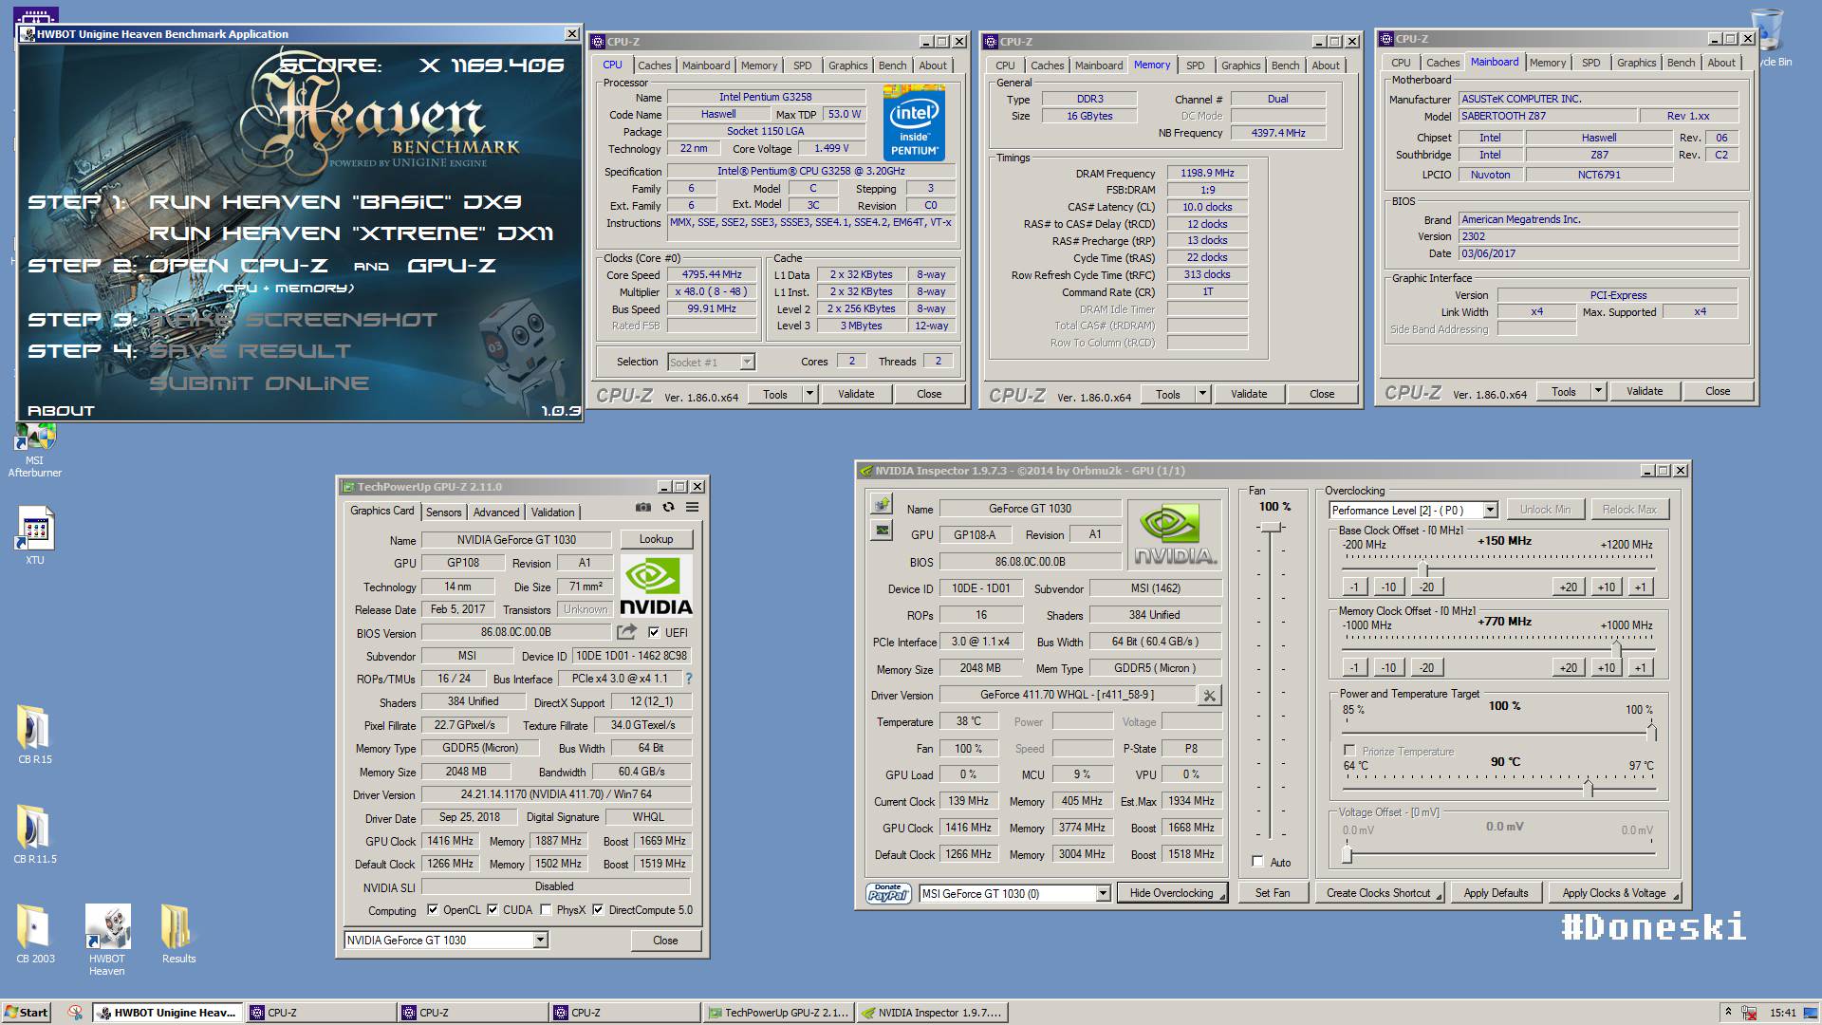
Task: Click Close button in GPU-Z window
Action: click(665, 941)
